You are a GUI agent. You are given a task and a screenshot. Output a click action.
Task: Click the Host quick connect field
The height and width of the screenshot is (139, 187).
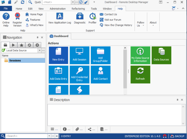(x=57, y=2)
